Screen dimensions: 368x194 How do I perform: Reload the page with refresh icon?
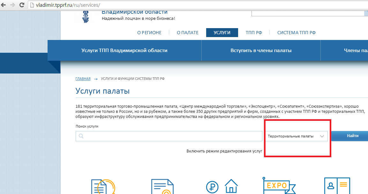[22, 5]
